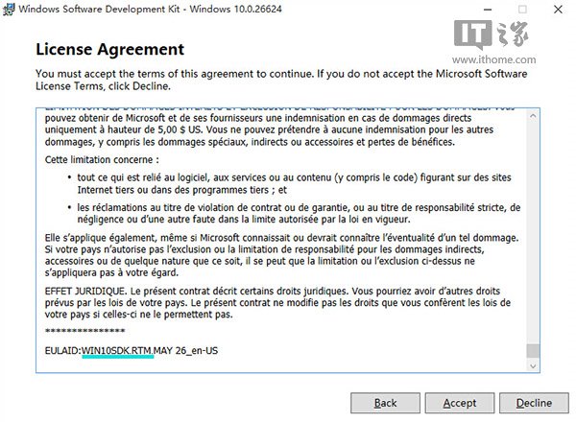Maximize the SDK setup window

pyautogui.click(x=521, y=10)
